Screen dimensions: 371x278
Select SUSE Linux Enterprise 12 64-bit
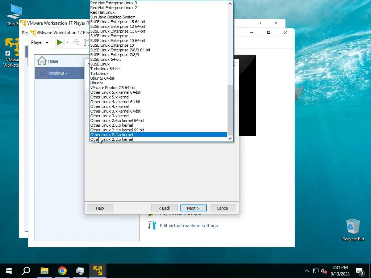tap(159, 26)
